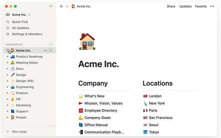Viewport: 221px width, 138px height.
Task: Go forward with the right arrow
Action: pos(67,6)
